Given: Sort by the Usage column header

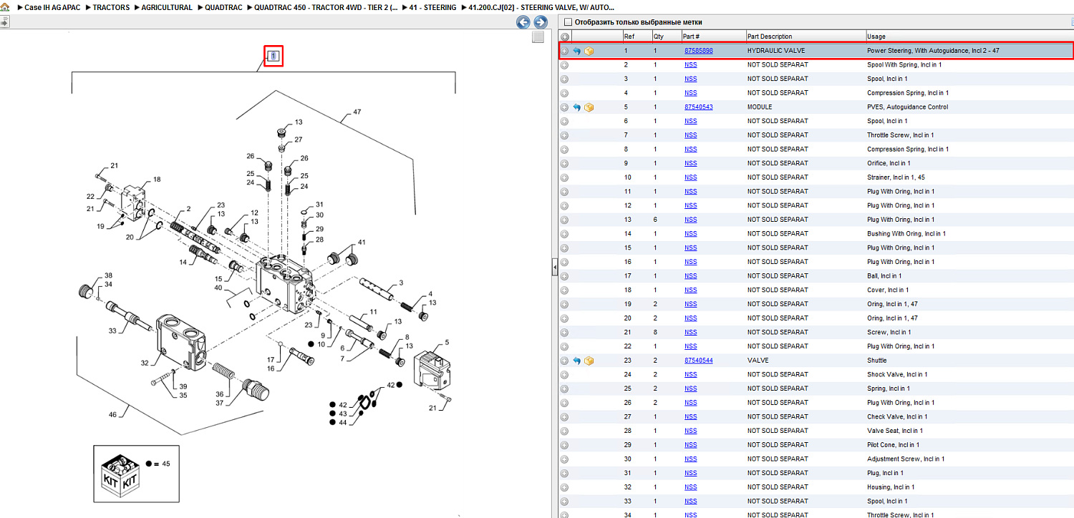Looking at the screenshot, I should [969, 36].
